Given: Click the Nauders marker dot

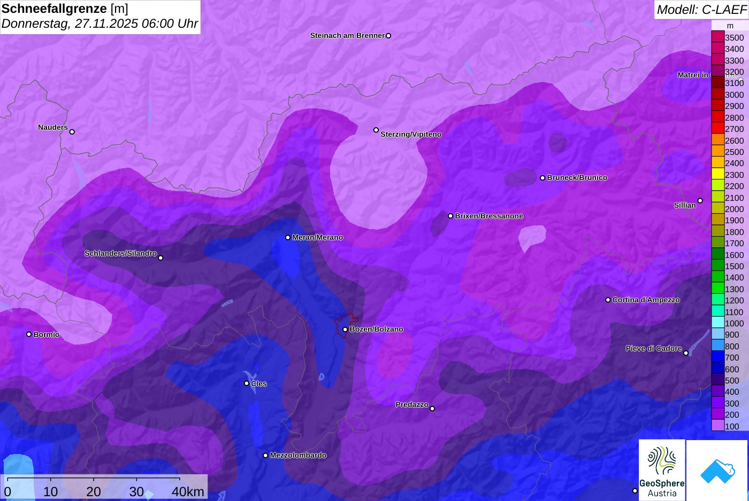Looking at the screenshot, I should pos(72,132).
